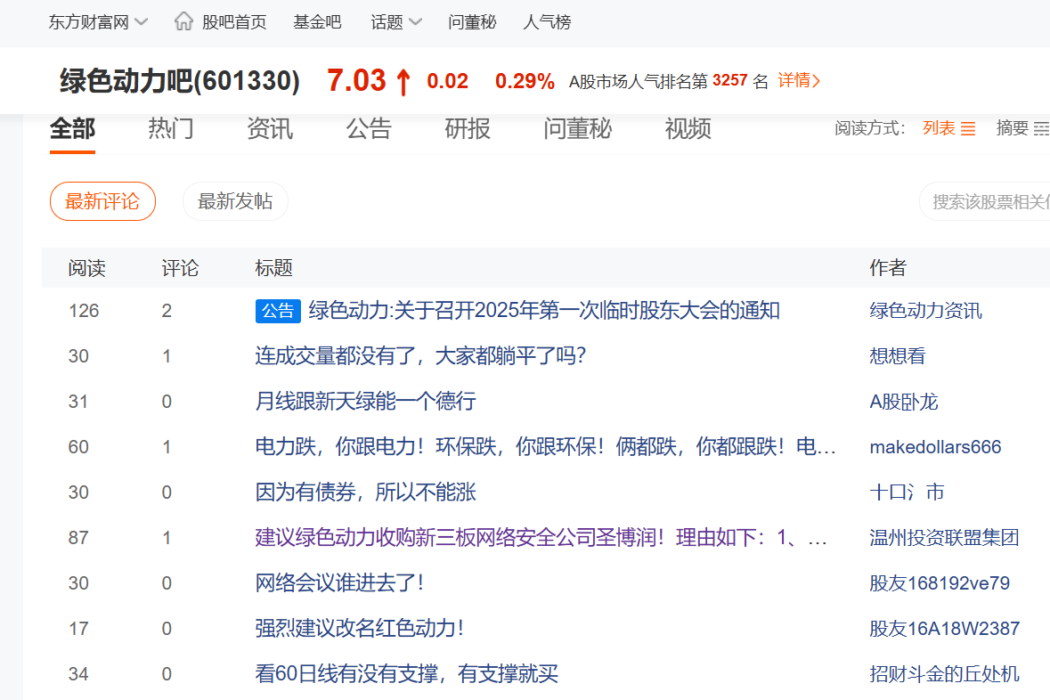Click the 详情 link with arrow

pyautogui.click(x=799, y=80)
